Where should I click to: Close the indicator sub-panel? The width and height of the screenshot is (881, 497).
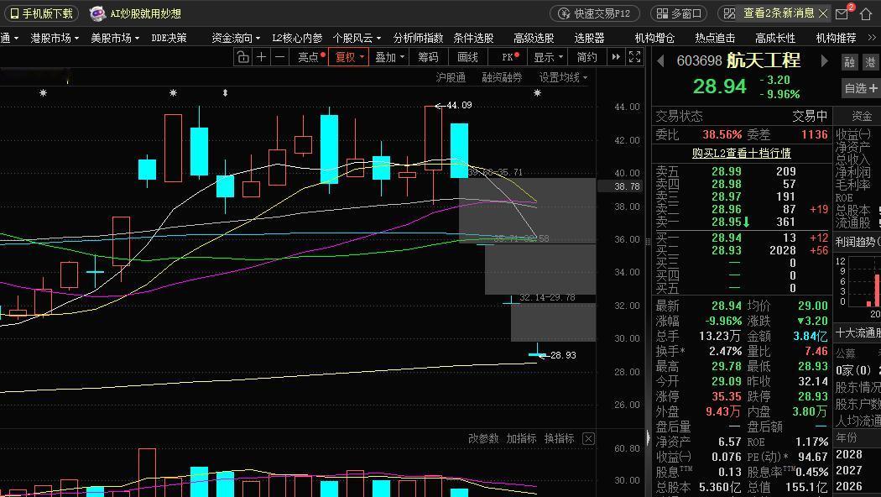(x=588, y=438)
